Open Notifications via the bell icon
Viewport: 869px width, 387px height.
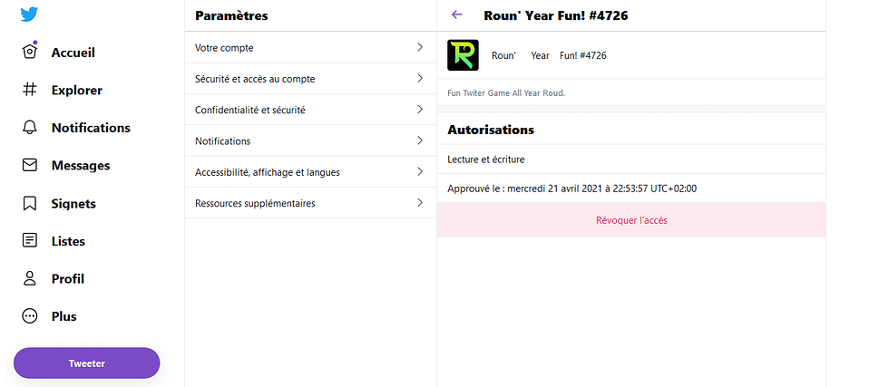(x=30, y=128)
